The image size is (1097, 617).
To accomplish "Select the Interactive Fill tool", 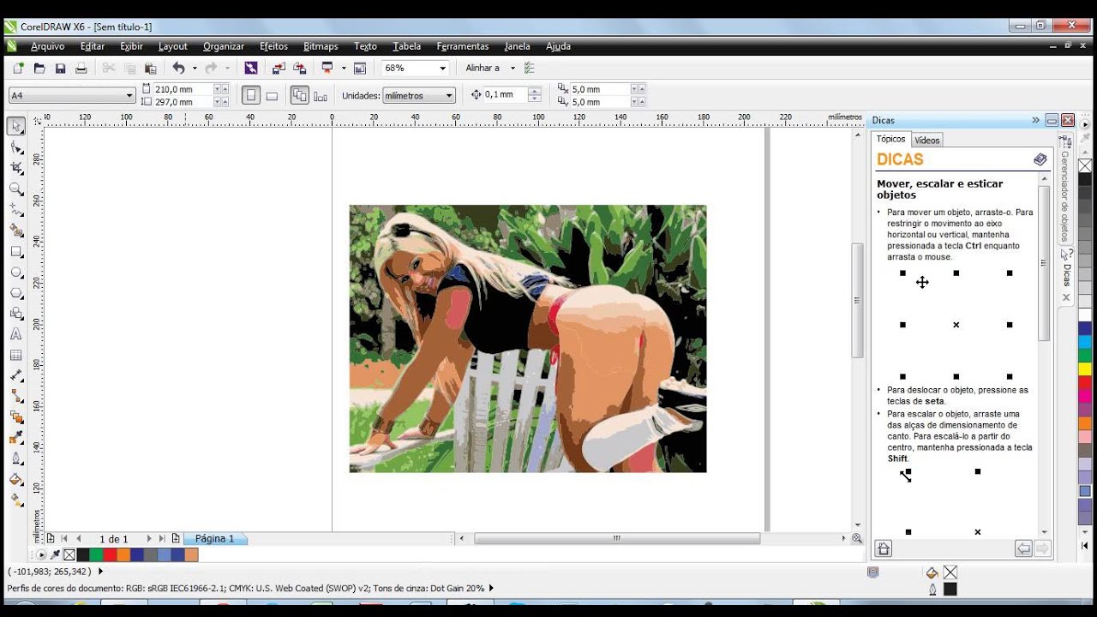I will pyautogui.click(x=16, y=500).
